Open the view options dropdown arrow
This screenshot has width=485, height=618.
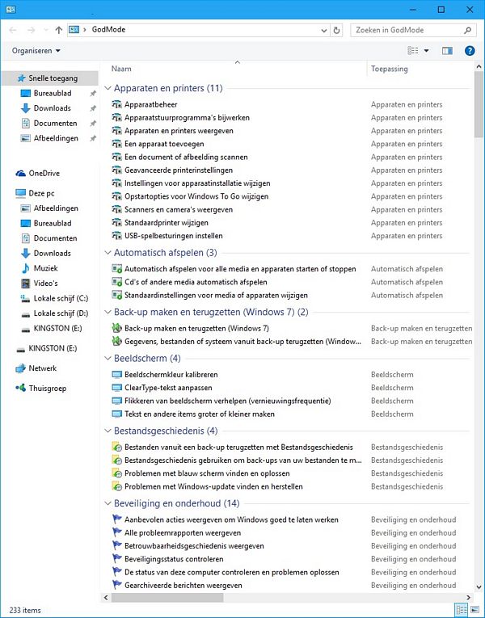[426, 51]
